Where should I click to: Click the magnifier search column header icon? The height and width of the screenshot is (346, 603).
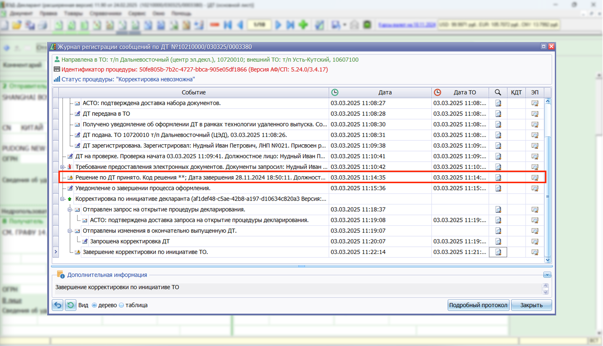[498, 92]
